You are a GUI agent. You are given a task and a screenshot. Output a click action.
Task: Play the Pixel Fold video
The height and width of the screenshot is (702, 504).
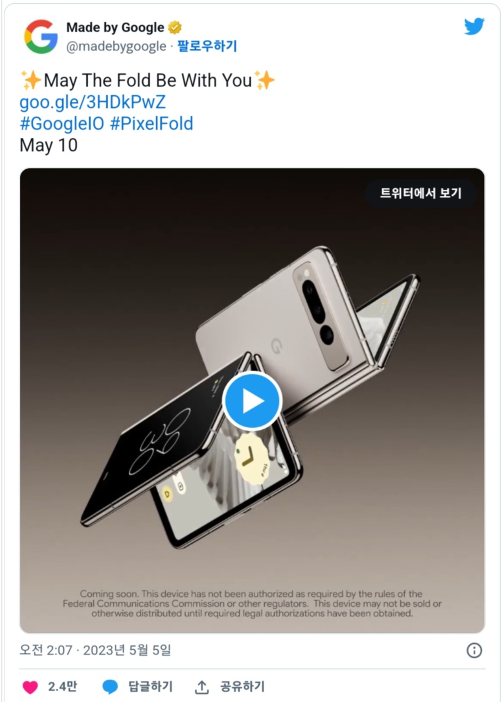(252, 401)
